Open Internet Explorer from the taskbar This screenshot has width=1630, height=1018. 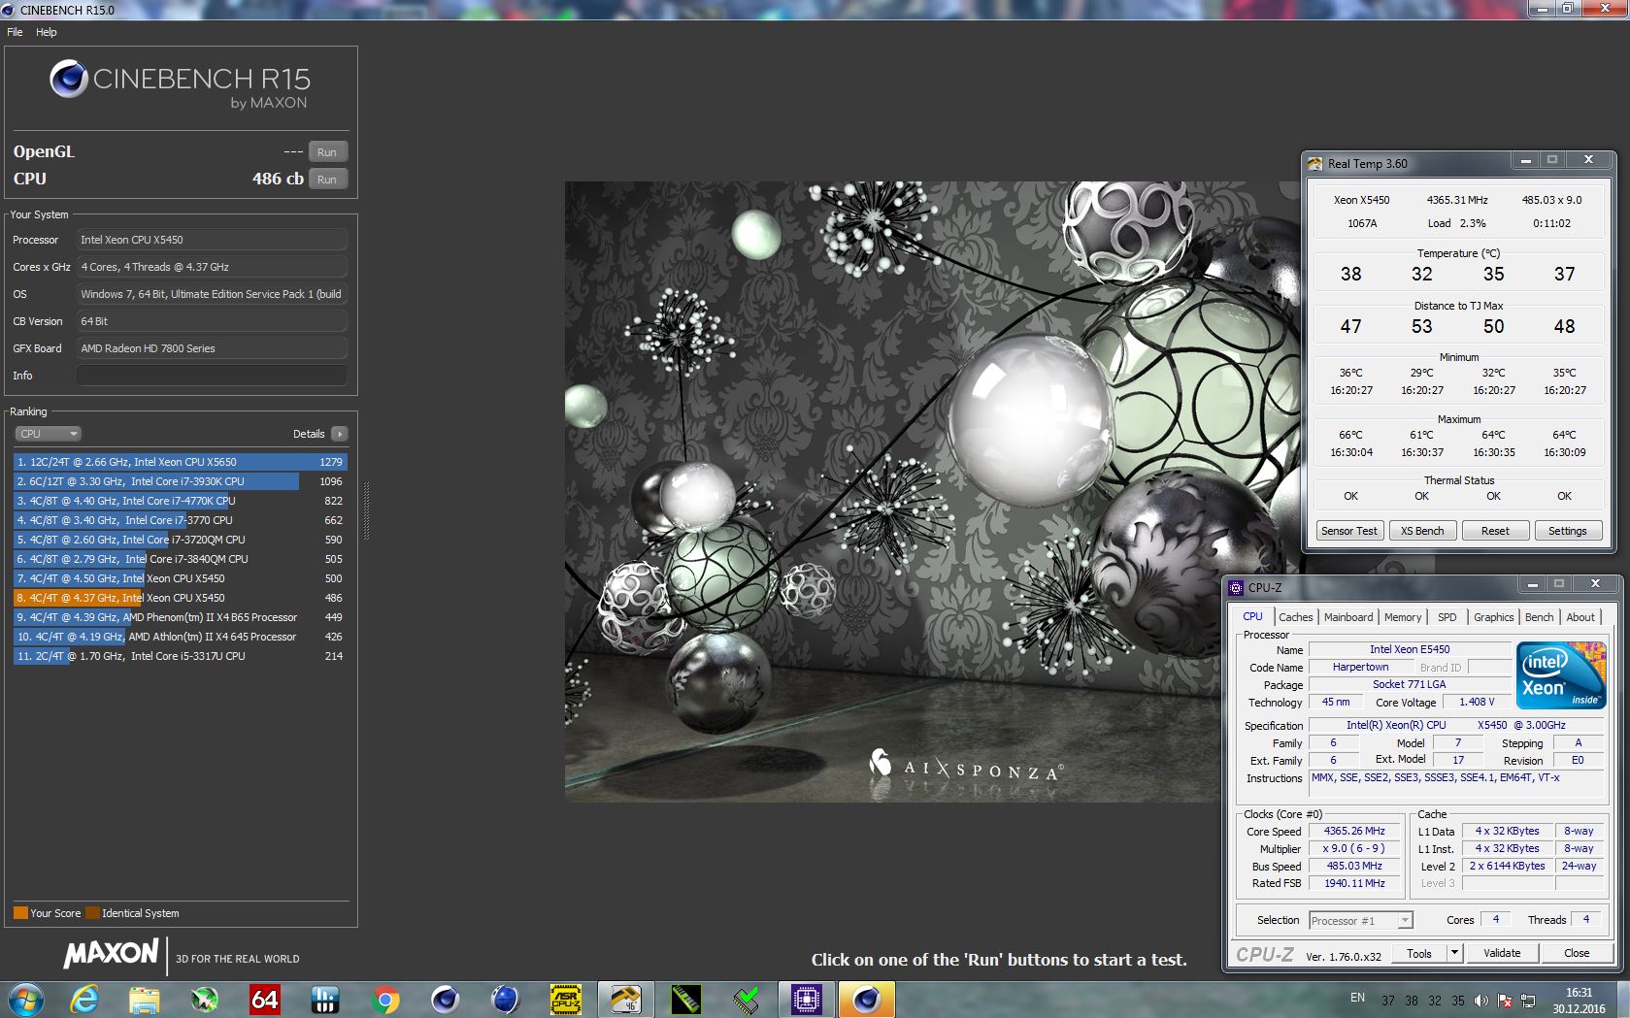pos(84,999)
